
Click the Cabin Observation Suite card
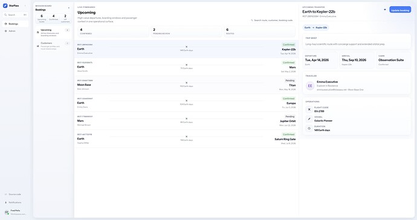pos(393,60)
